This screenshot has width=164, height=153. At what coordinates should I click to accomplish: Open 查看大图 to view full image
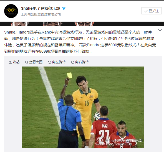point(34,62)
